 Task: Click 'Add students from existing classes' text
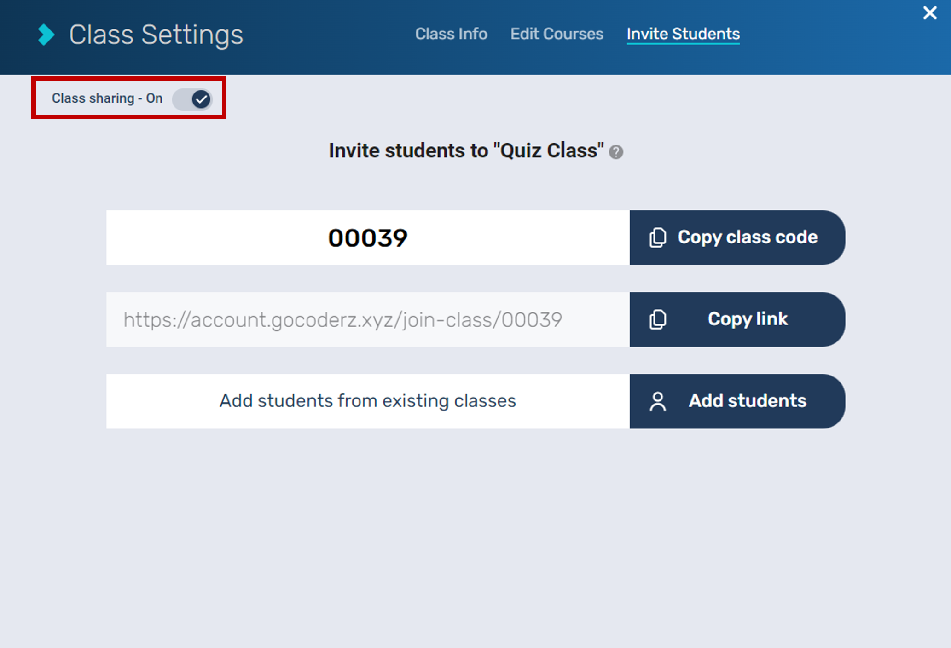[x=367, y=401]
